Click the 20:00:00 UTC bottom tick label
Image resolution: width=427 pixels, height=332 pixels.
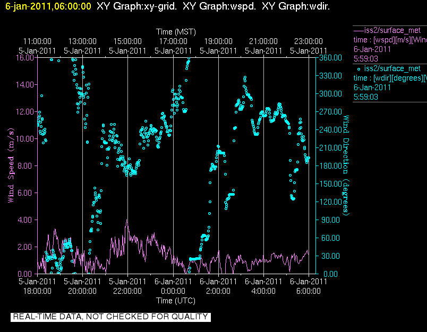pyautogui.click(x=82, y=291)
